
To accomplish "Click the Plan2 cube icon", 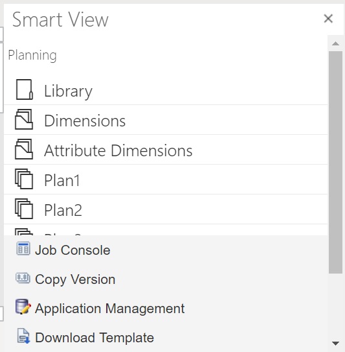I will point(24,209).
